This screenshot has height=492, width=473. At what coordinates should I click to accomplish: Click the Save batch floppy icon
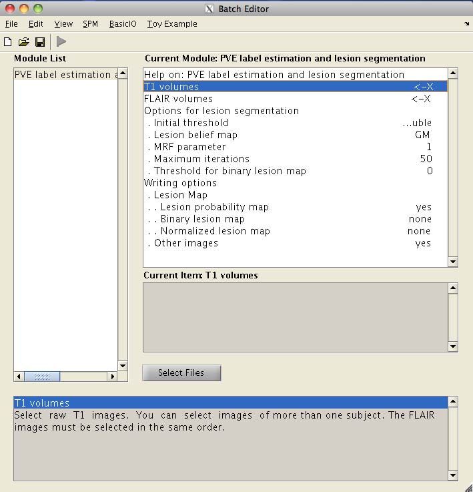coord(40,42)
